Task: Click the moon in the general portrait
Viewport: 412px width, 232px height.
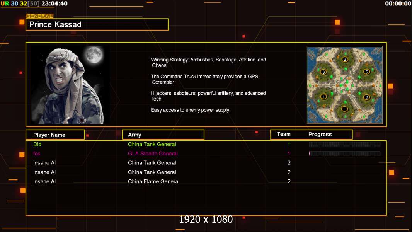Action: [x=94, y=55]
